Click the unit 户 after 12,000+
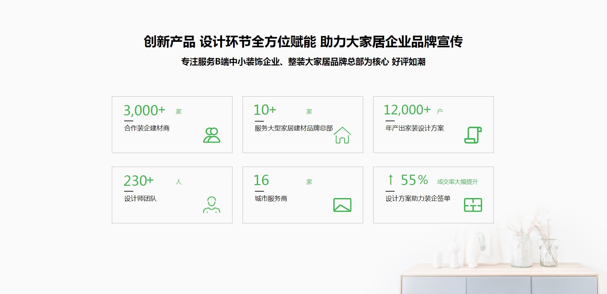Viewport: 607px width, 294px height. 440,112
